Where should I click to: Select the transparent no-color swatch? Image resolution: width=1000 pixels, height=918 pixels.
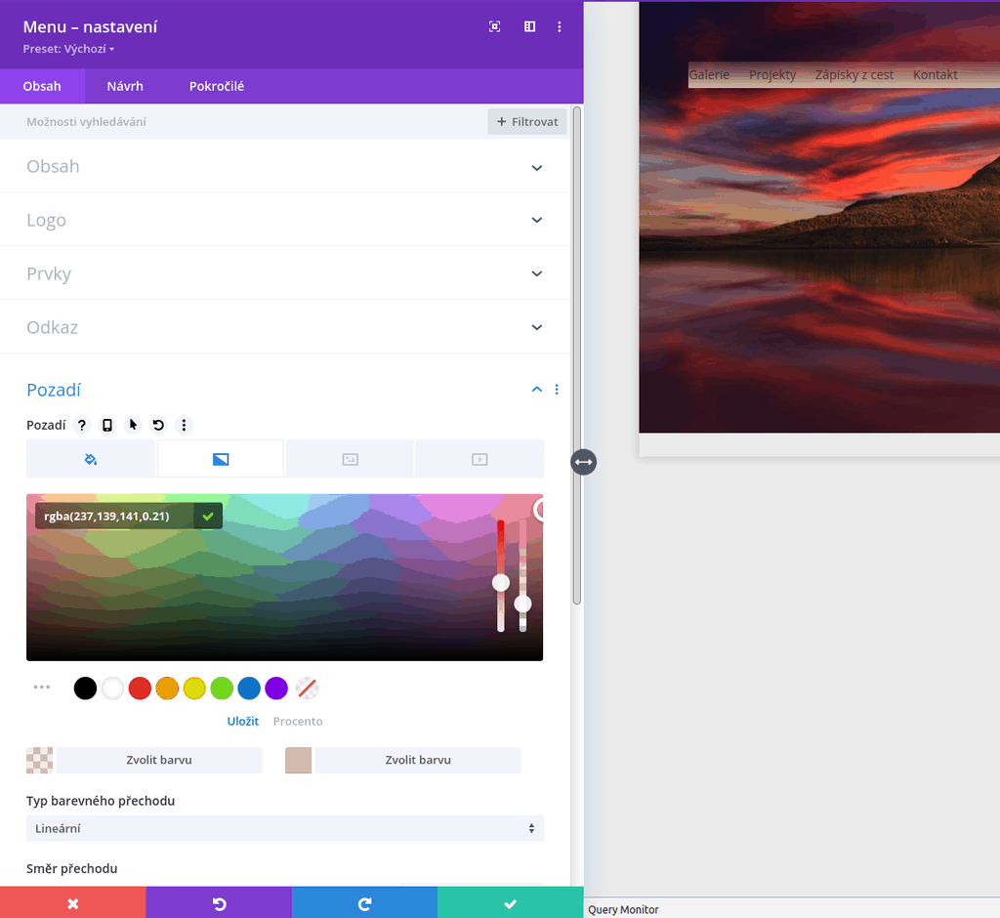308,688
